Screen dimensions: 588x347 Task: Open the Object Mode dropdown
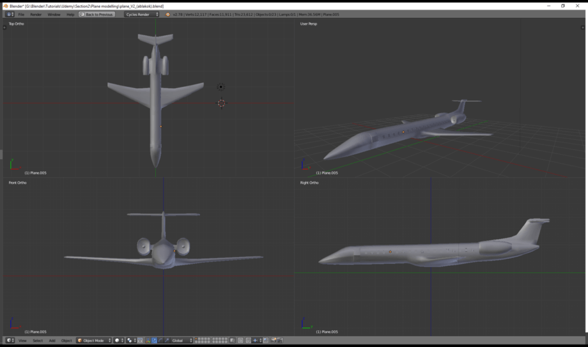[x=94, y=340]
